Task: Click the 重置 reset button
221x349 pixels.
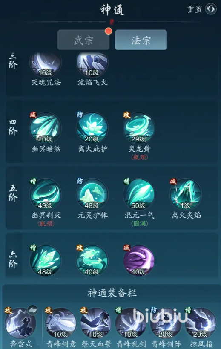Action: click(x=202, y=9)
